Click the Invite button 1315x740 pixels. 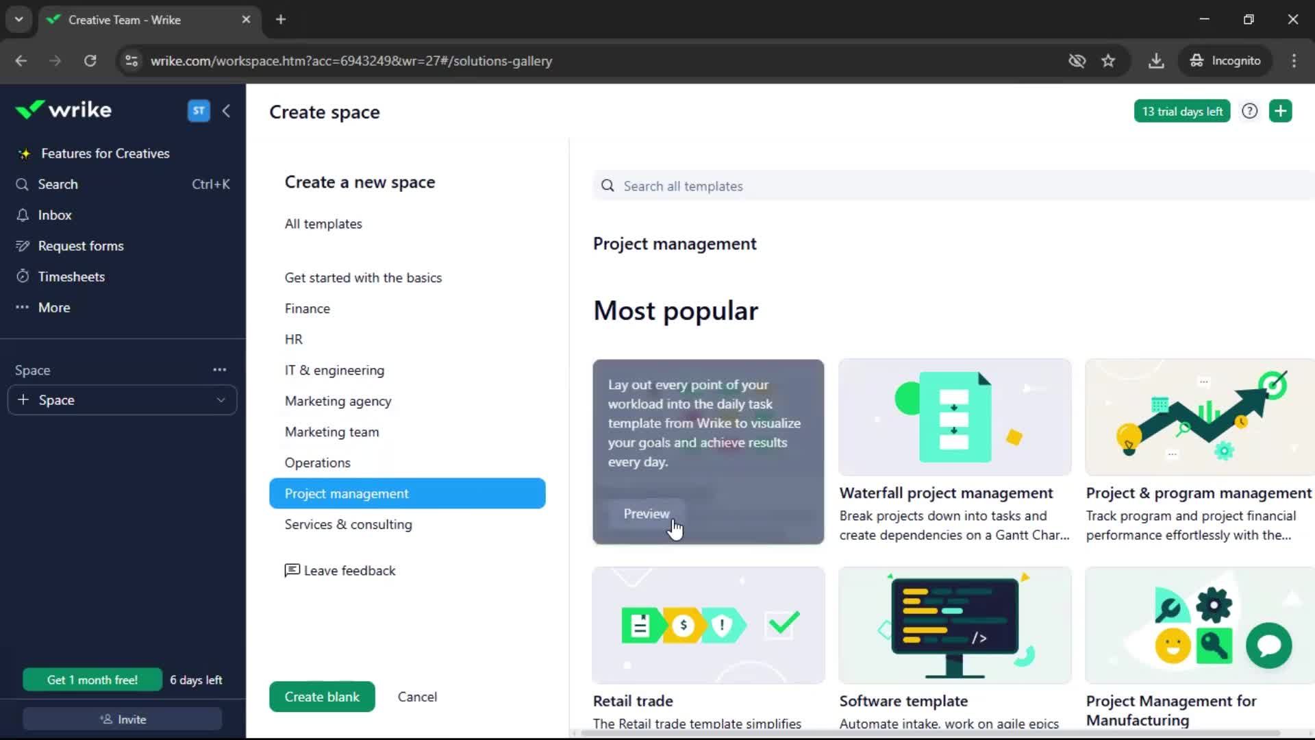pos(123,719)
